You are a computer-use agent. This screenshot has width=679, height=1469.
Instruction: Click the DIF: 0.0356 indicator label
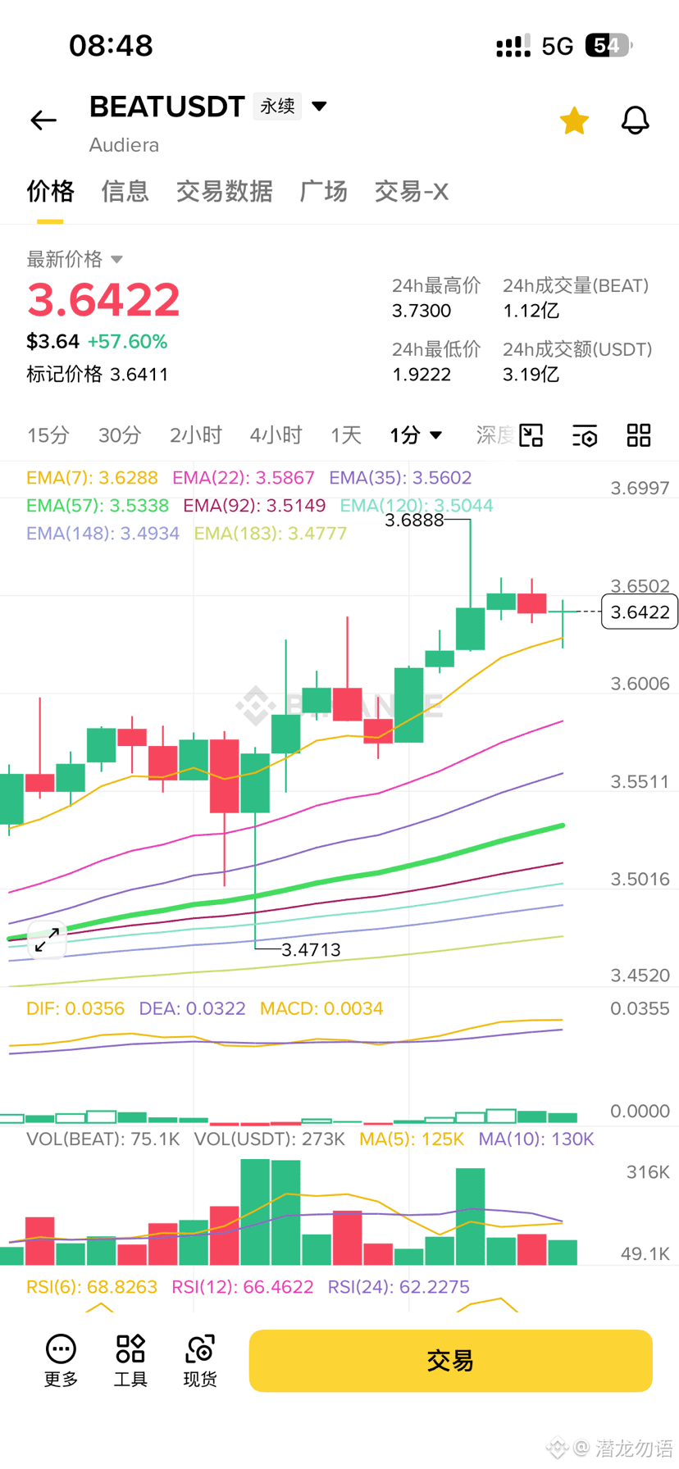tap(75, 1008)
